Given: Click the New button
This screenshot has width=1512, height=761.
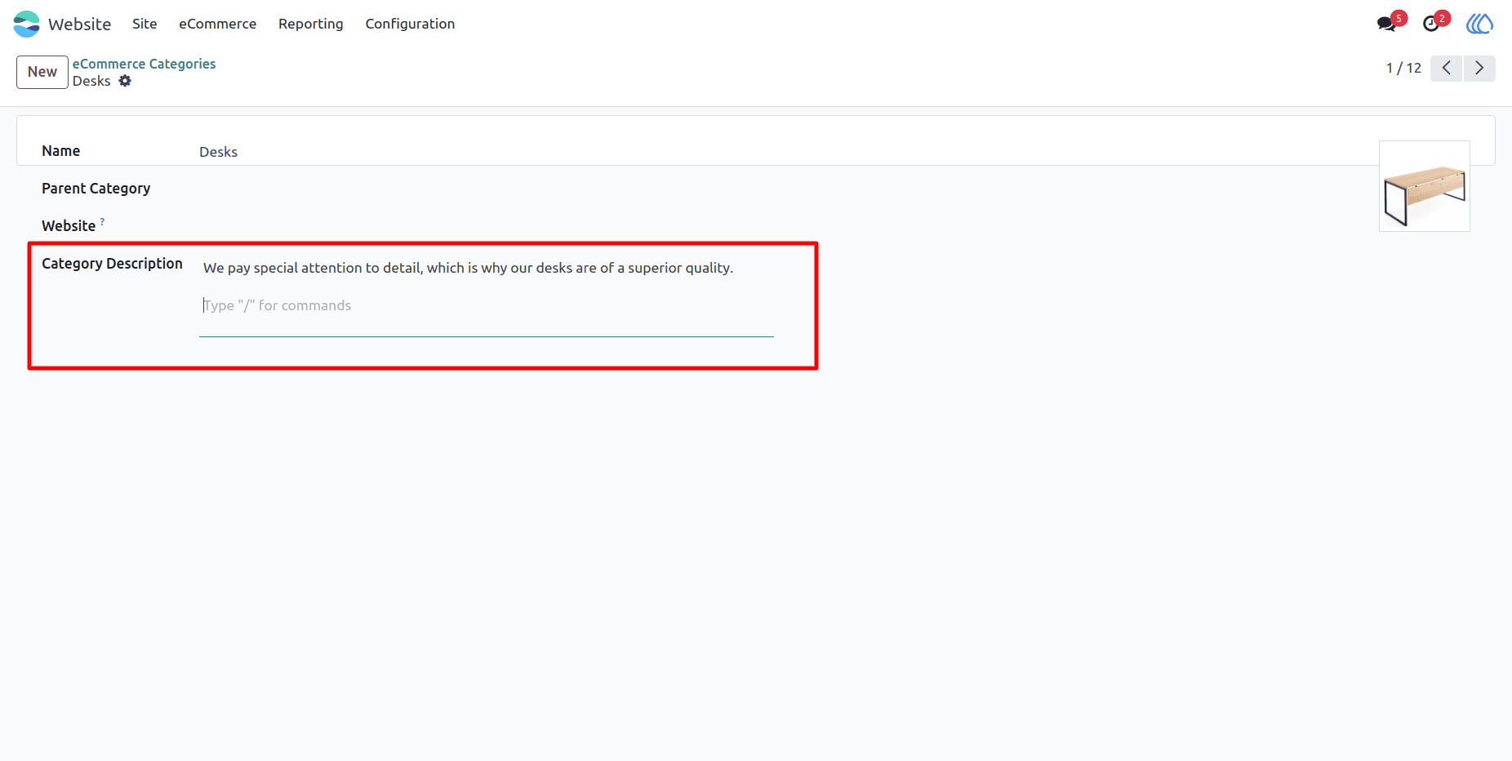Looking at the screenshot, I should (42, 72).
